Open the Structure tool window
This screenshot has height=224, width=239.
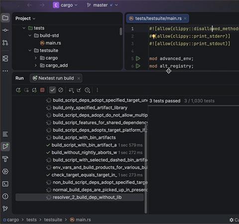(5, 58)
